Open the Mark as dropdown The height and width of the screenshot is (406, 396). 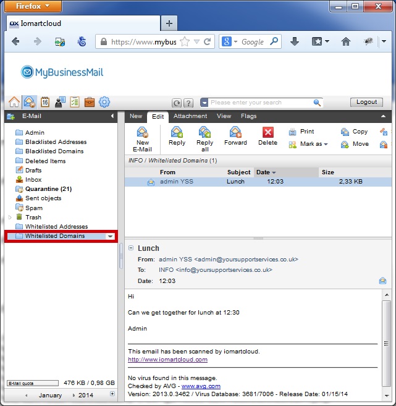click(x=309, y=144)
